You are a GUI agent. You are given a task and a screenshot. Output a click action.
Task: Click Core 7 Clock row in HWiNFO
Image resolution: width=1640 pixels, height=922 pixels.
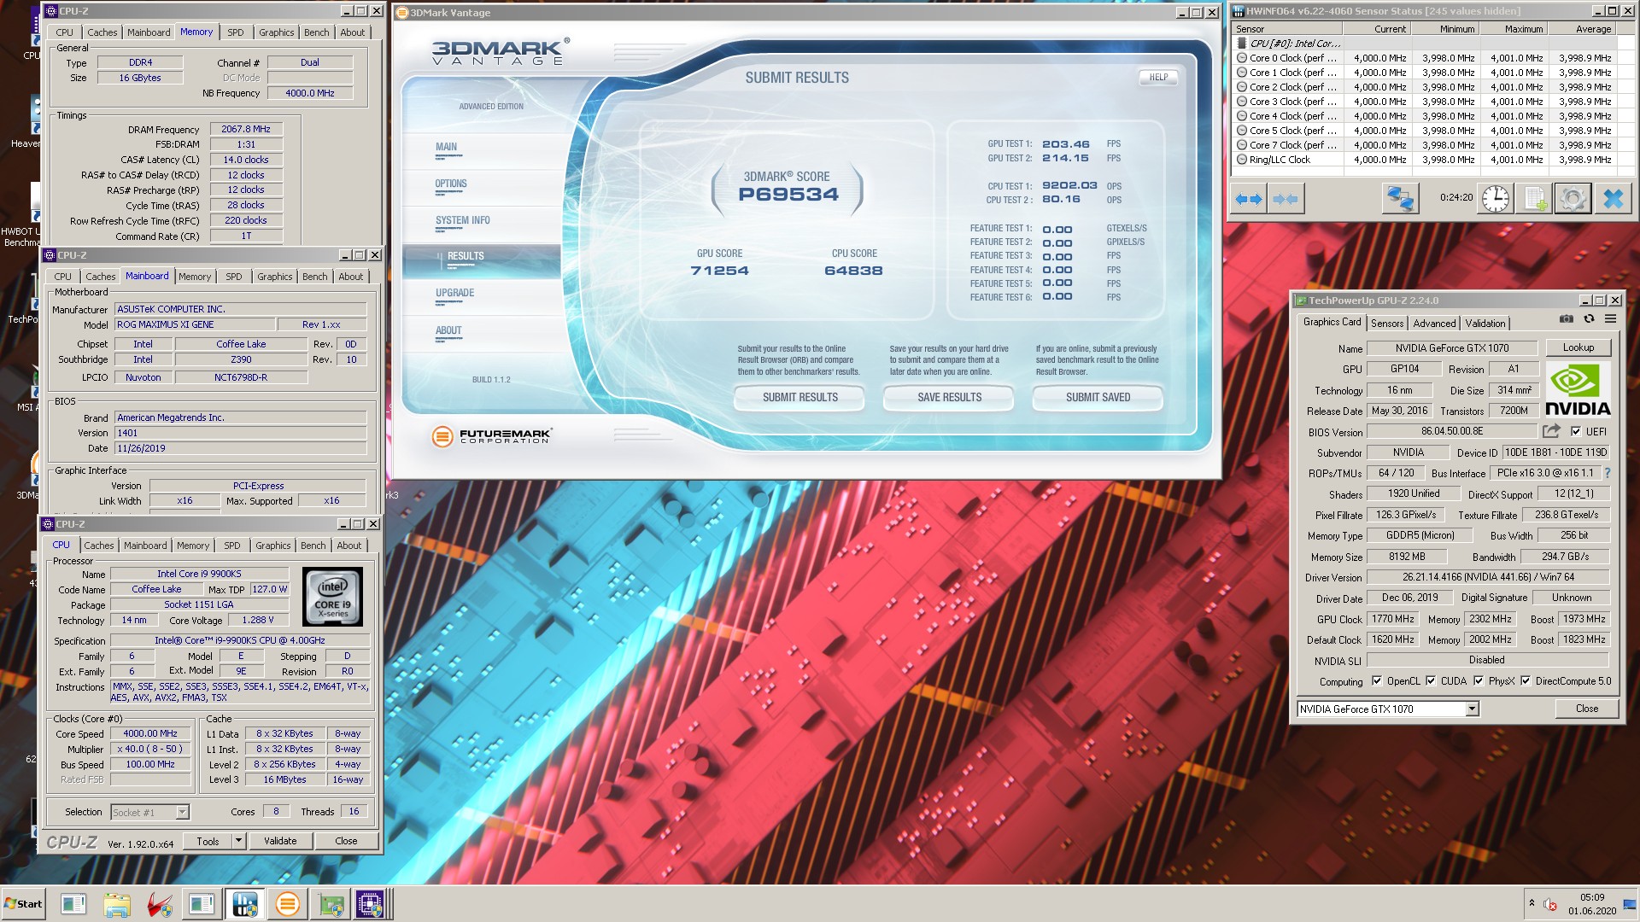[x=1431, y=145]
